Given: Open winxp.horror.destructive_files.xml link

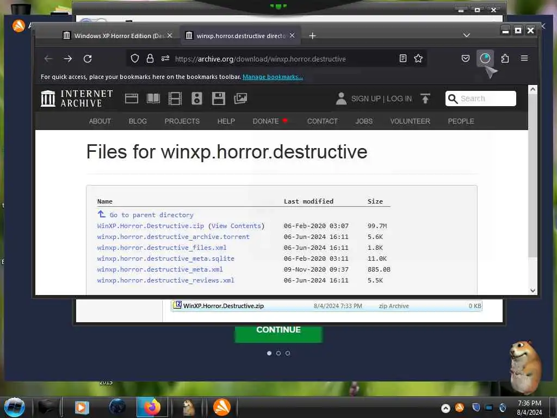Looking at the screenshot, I should (x=162, y=248).
